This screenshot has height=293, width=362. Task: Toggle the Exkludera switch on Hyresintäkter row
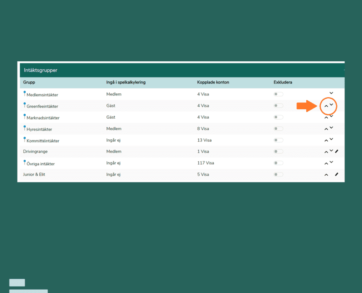click(x=278, y=129)
